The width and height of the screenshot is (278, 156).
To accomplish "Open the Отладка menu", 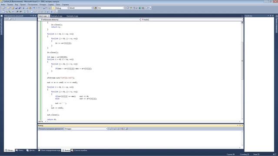I will pos(43,5).
